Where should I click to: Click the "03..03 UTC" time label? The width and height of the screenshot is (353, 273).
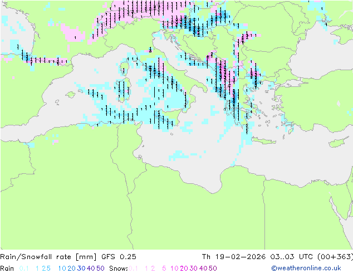292,257
